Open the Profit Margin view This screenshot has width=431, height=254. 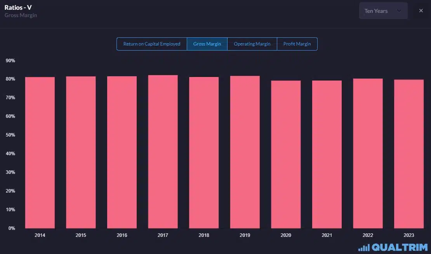[297, 44]
